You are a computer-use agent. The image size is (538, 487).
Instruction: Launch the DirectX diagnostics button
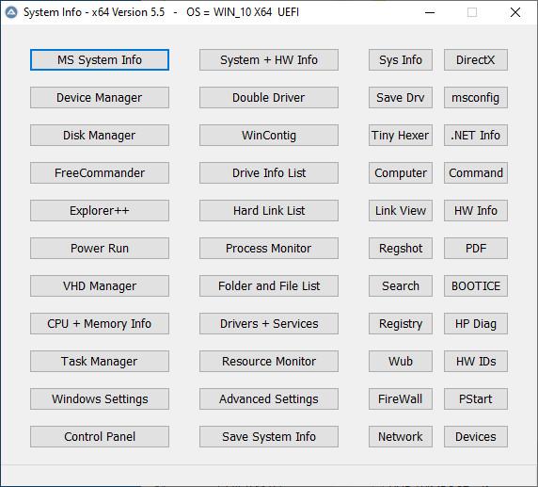click(x=476, y=59)
